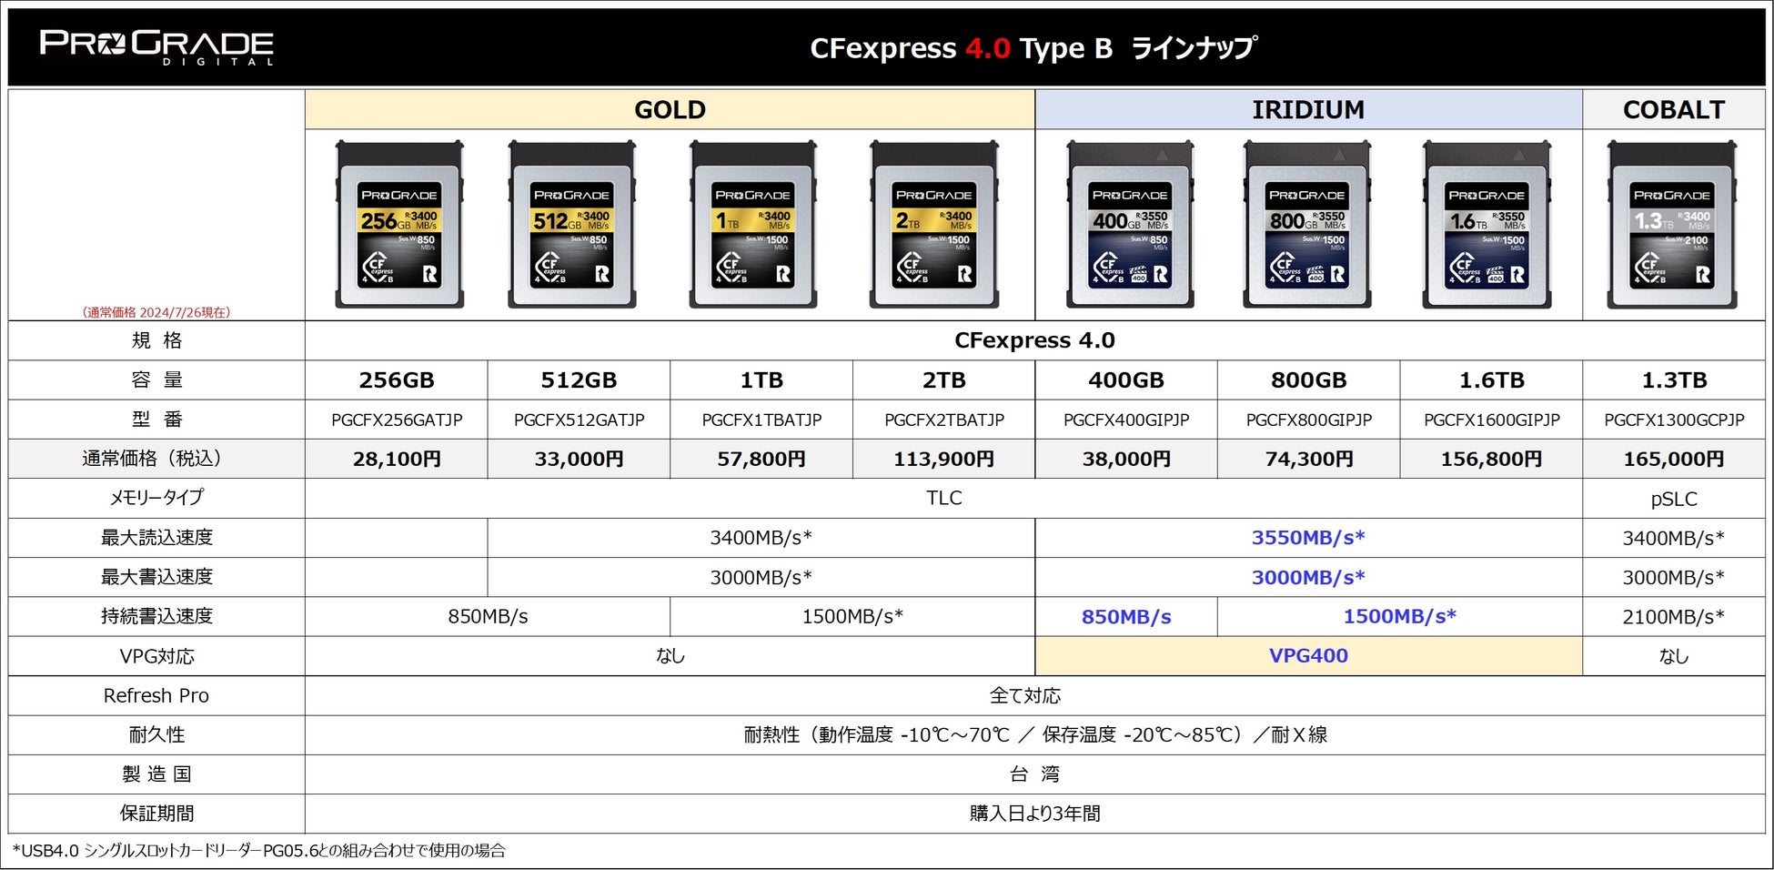Click the 165,000円 price
This screenshot has height=870, width=1774.
[1674, 459]
